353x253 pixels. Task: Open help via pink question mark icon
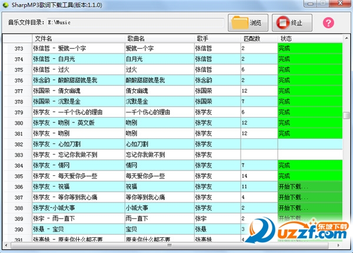tap(328, 23)
